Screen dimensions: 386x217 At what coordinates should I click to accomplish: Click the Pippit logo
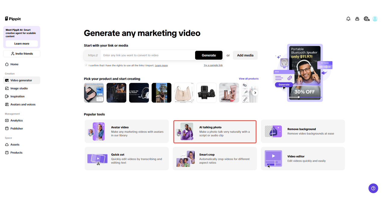(13, 19)
